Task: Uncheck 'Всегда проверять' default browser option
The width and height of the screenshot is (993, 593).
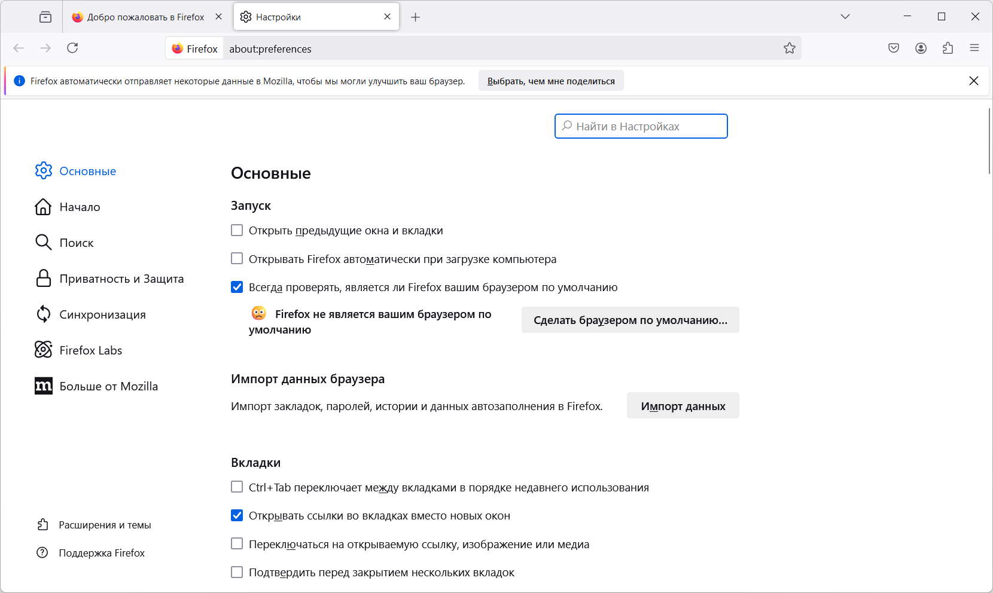Action: coord(237,287)
